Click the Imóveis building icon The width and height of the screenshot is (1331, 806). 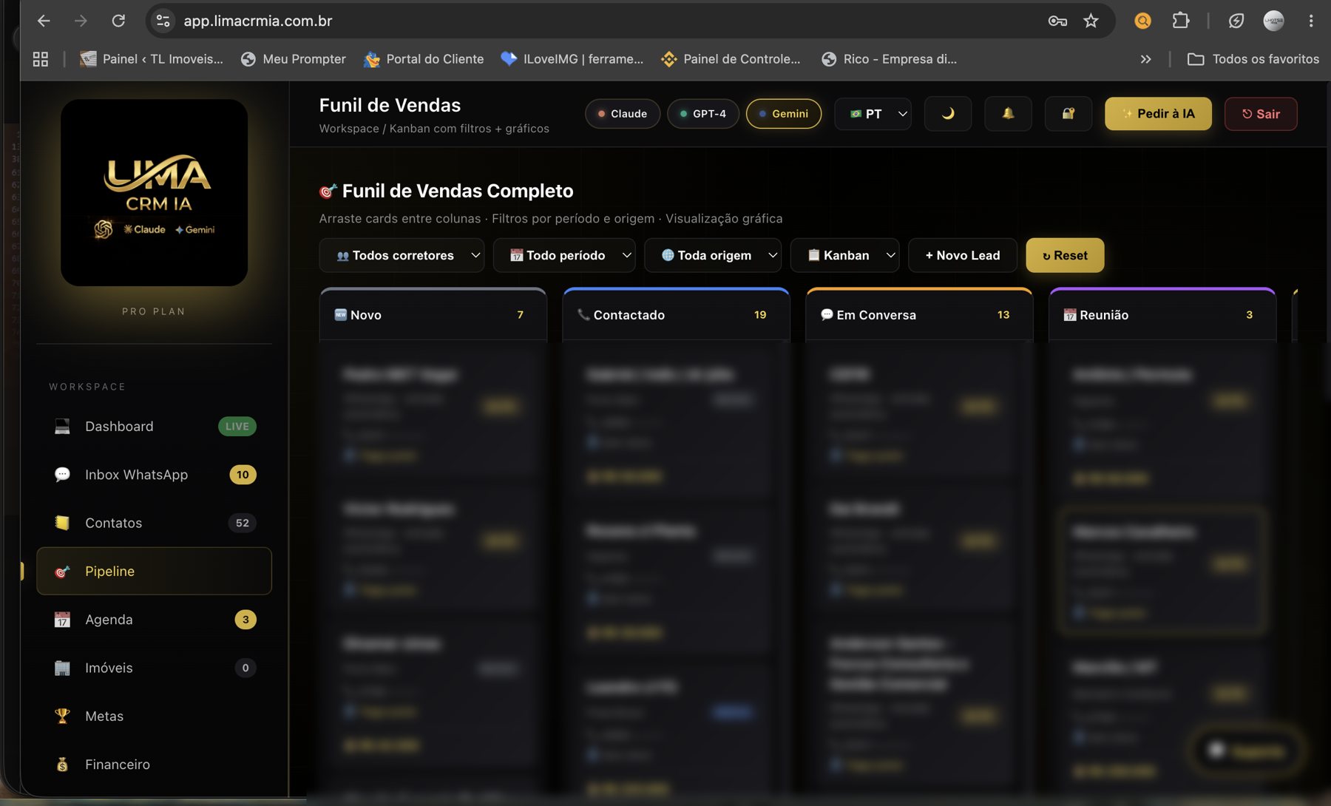point(62,668)
